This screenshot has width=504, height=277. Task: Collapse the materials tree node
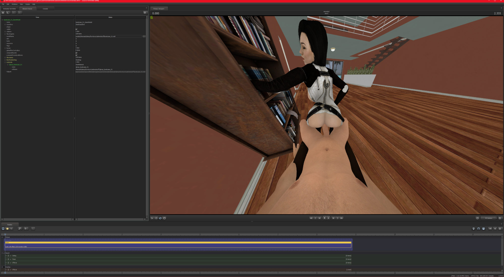(x=5, y=62)
